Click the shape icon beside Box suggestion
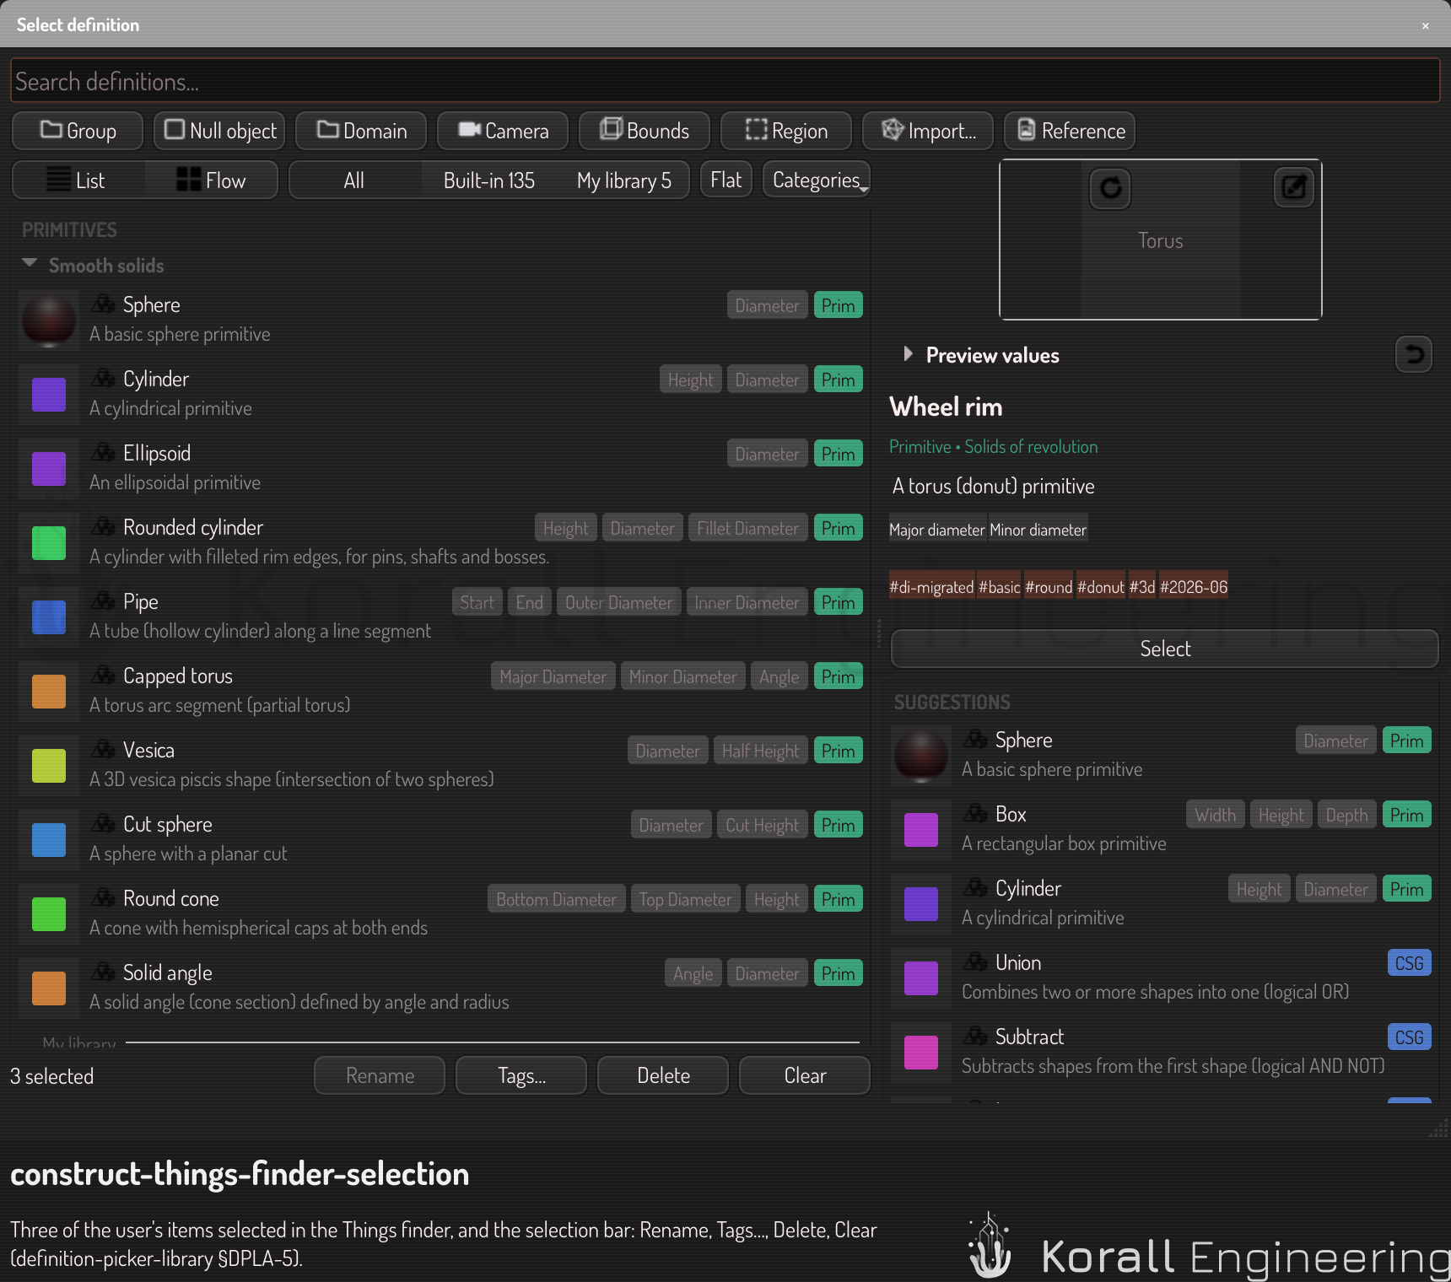 [x=976, y=813]
